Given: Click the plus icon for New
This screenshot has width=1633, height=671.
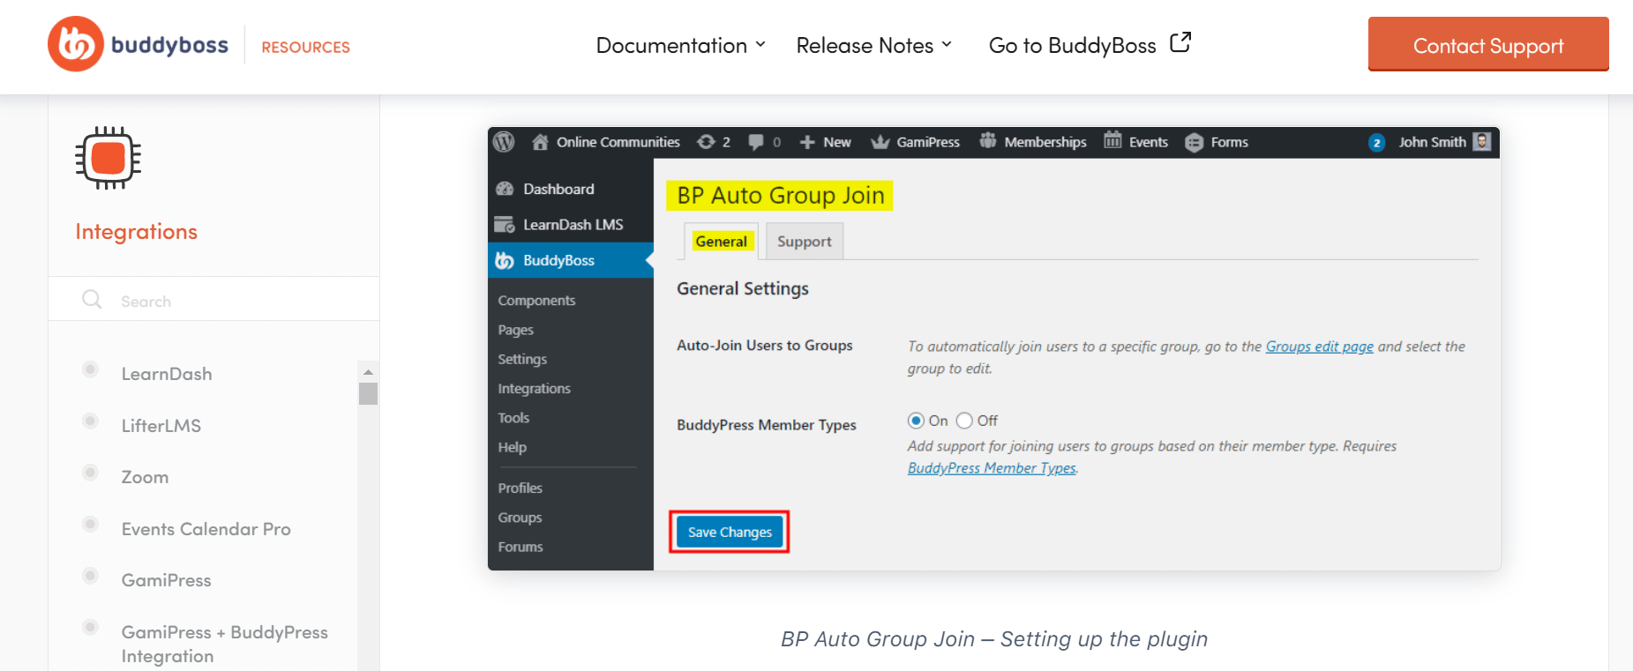Looking at the screenshot, I should [806, 142].
